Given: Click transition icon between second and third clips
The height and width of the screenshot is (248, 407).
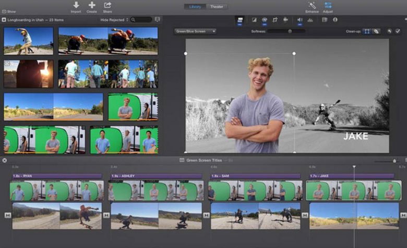Looking at the screenshot, I should [206, 215].
